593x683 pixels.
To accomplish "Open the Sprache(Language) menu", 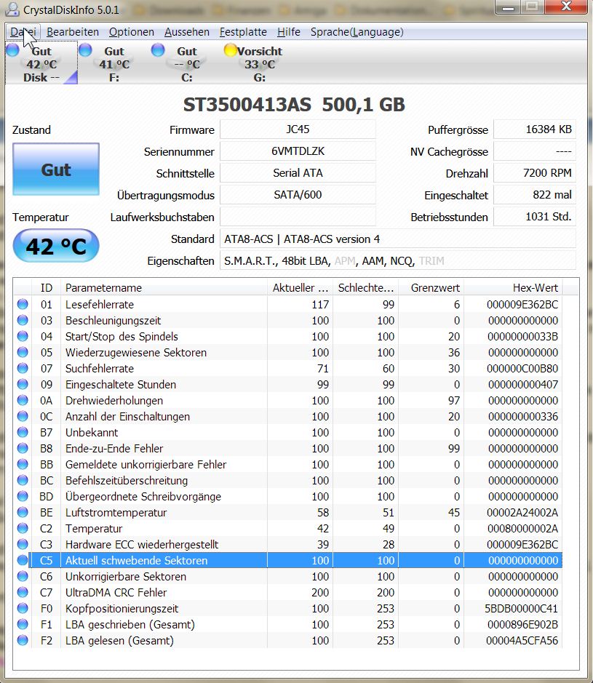I will [357, 32].
